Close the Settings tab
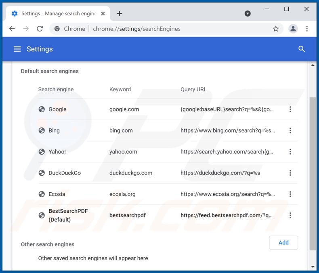This screenshot has height=273, width=319. pos(103,14)
